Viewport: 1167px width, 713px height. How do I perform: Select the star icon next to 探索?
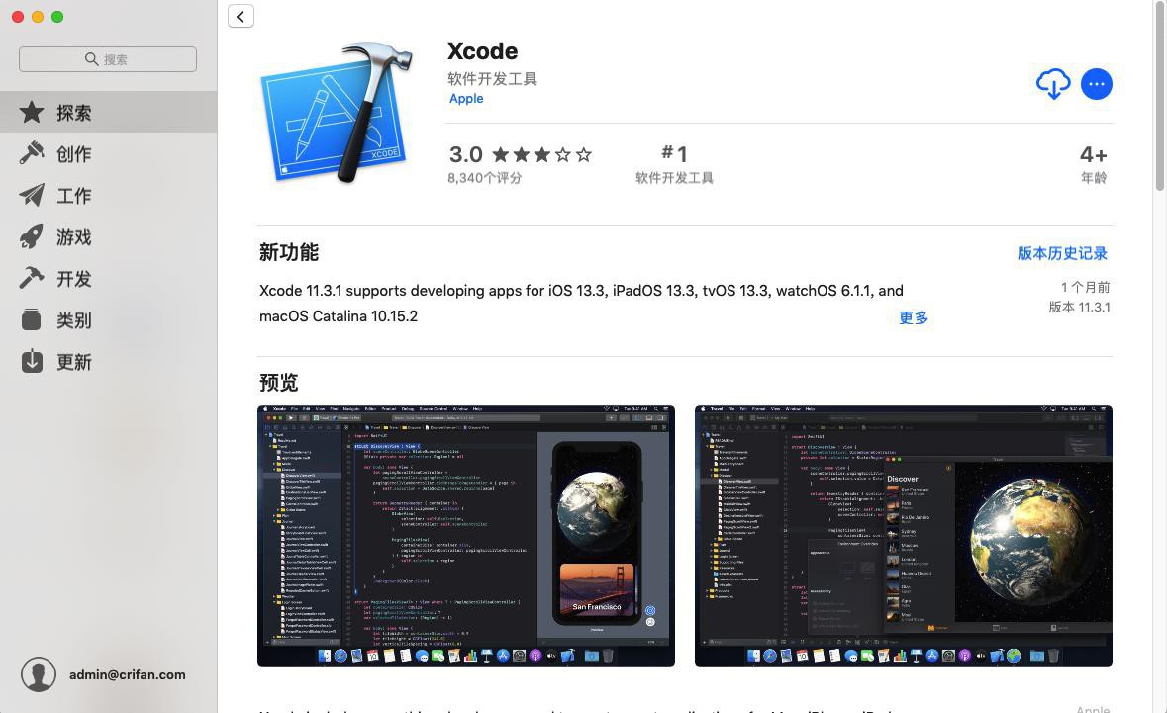[x=32, y=113]
